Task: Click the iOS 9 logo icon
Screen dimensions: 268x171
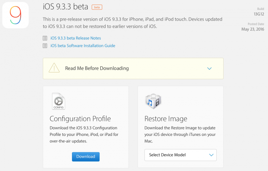Action: pyautogui.click(x=15, y=15)
